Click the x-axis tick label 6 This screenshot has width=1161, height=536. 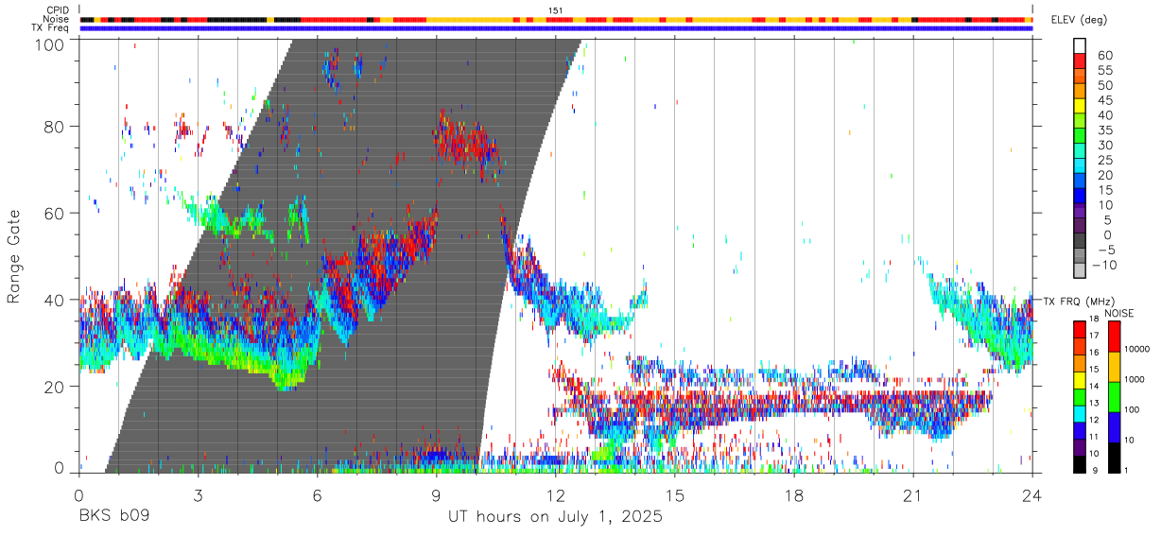(x=317, y=495)
